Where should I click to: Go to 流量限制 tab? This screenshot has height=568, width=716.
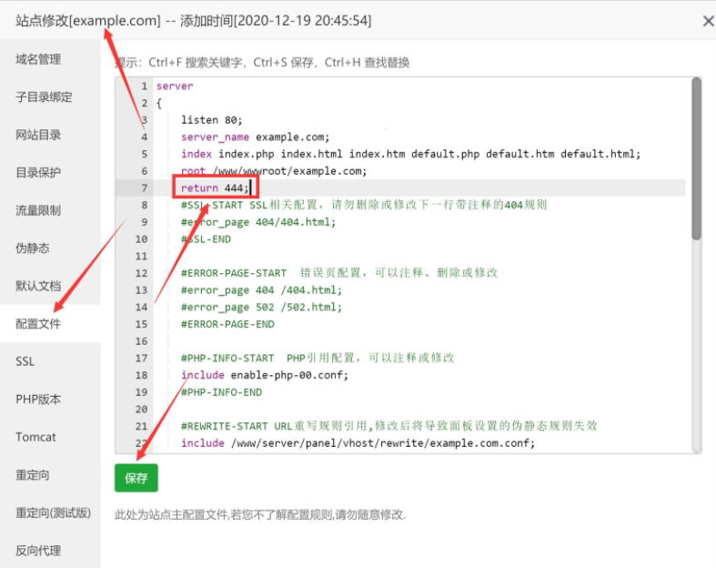point(38,210)
